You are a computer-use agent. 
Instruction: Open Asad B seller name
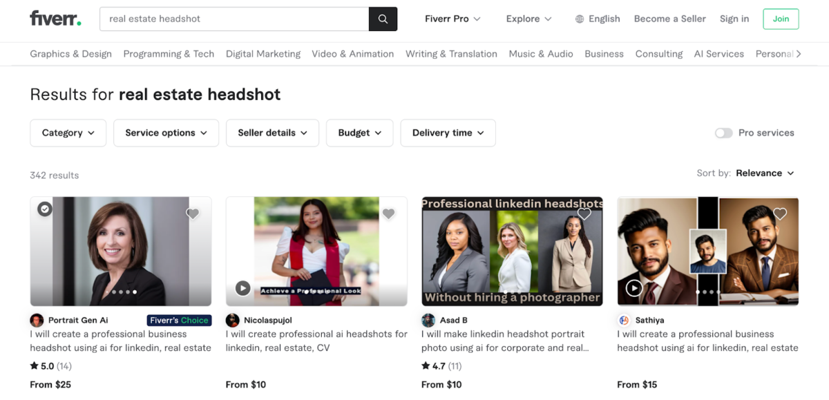[x=454, y=321]
